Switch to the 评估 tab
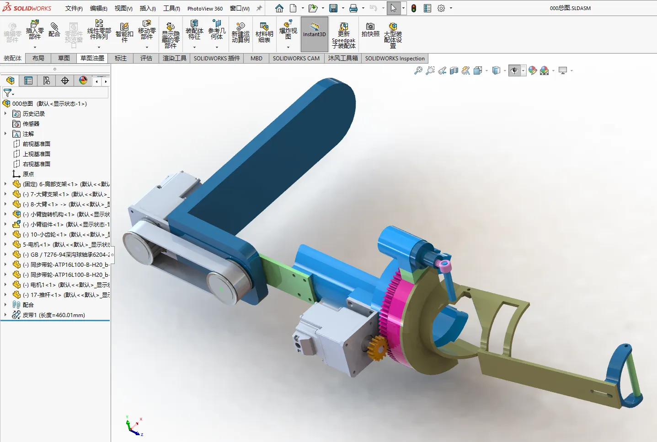Screen dimensions: 657x442 click(x=146, y=58)
